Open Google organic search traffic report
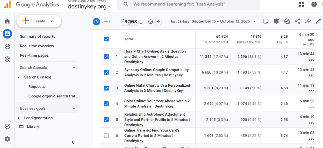The height and width of the screenshot is (148, 323). coord(53,96)
